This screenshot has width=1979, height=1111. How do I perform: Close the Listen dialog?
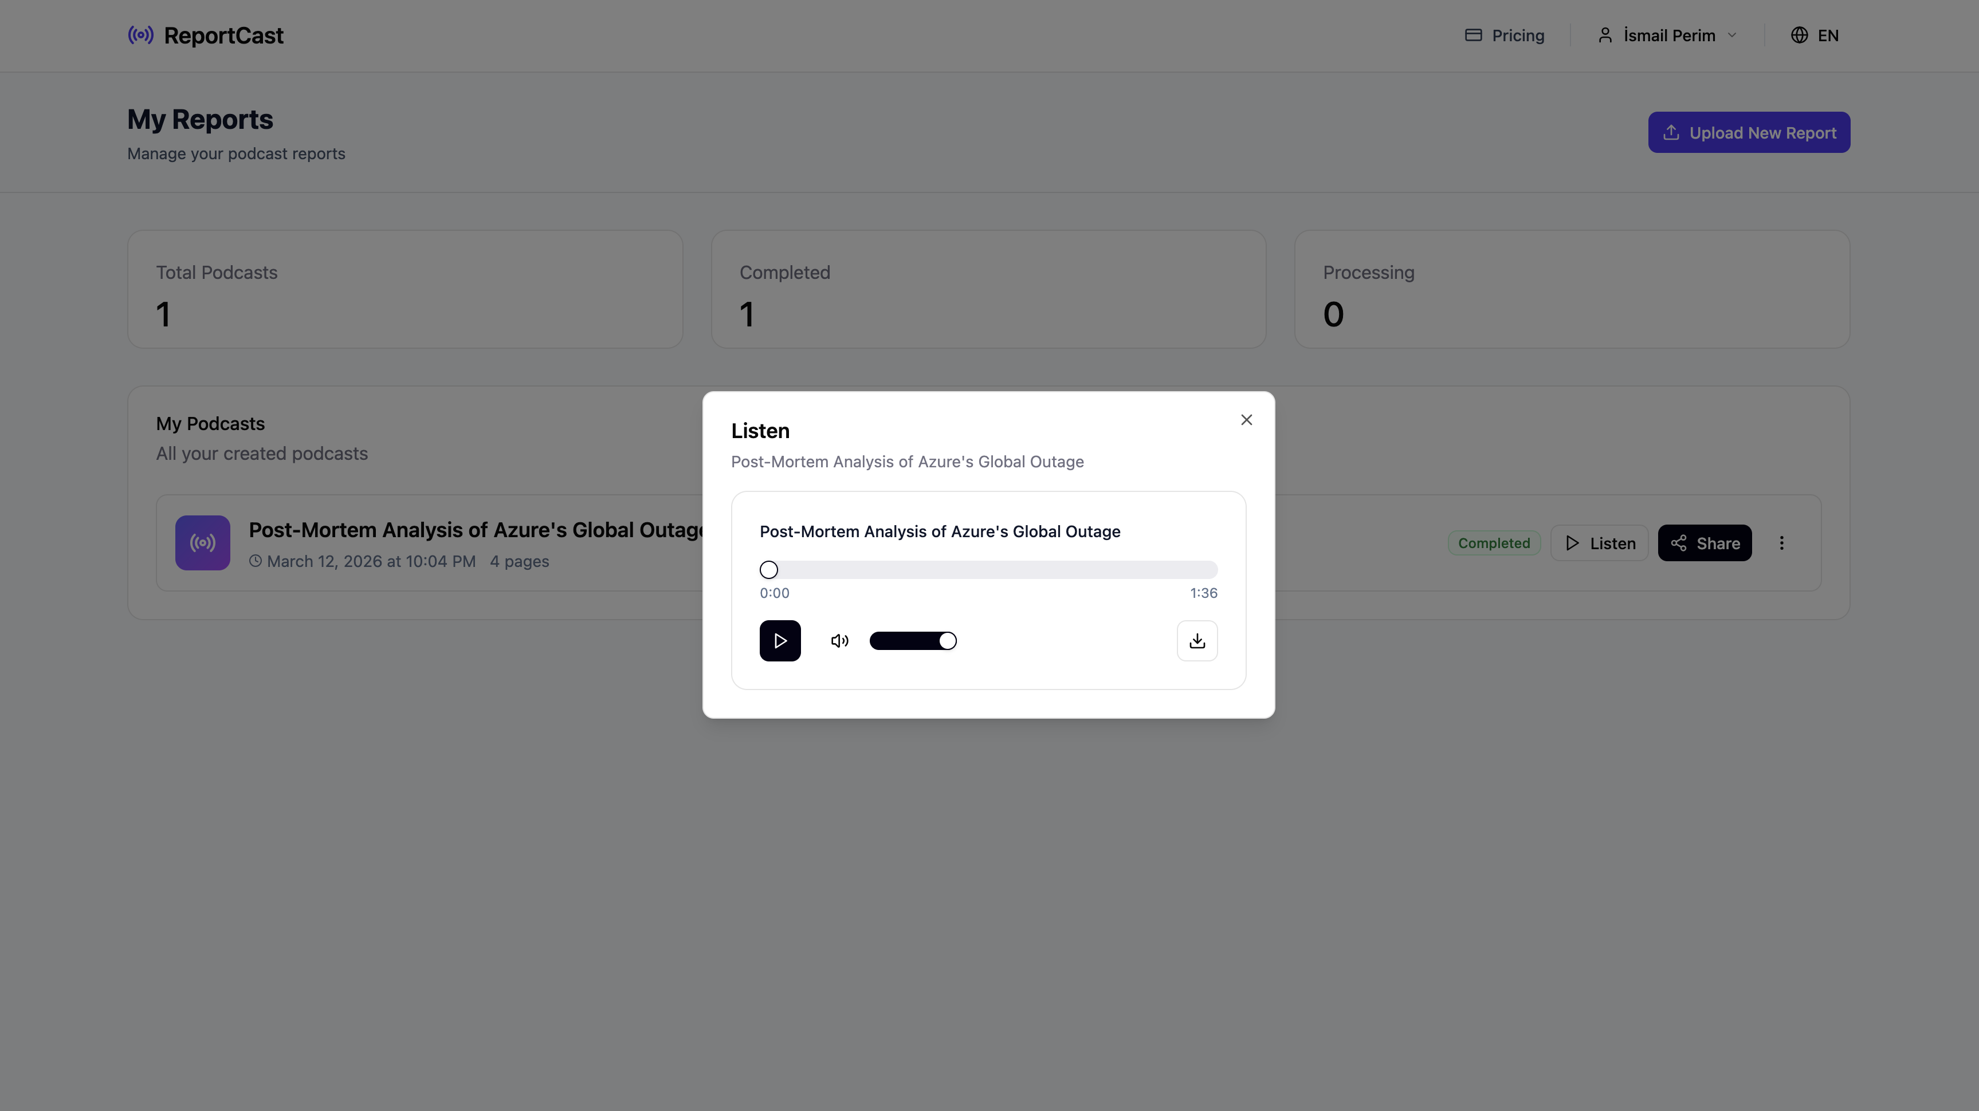coord(1246,419)
